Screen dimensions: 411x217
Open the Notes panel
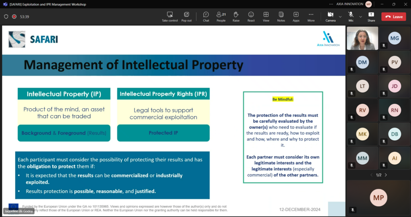(x=281, y=17)
